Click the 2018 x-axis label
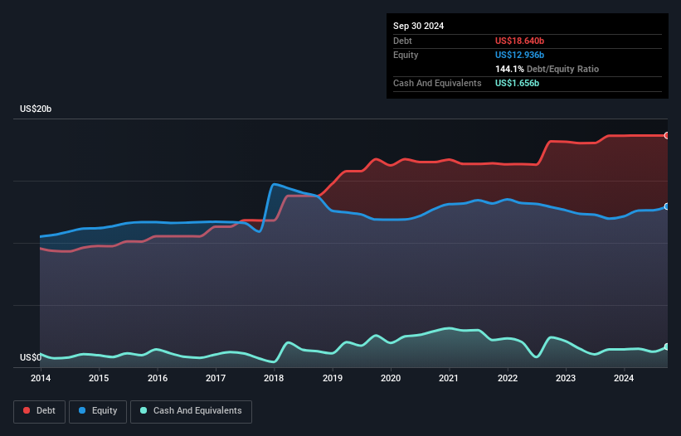Screen dimensions: 681x436 point(274,378)
